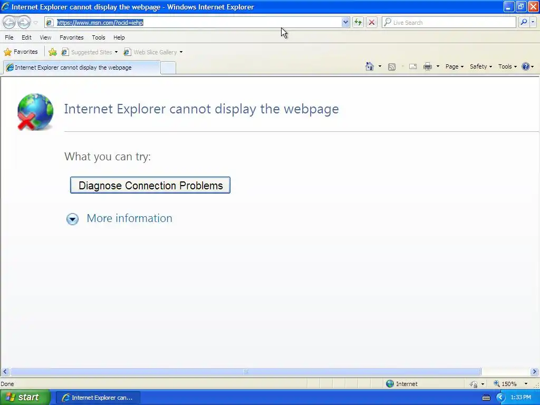Open Suggested Sites link on favorites bar
The width and height of the screenshot is (540, 405).
click(88, 52)
